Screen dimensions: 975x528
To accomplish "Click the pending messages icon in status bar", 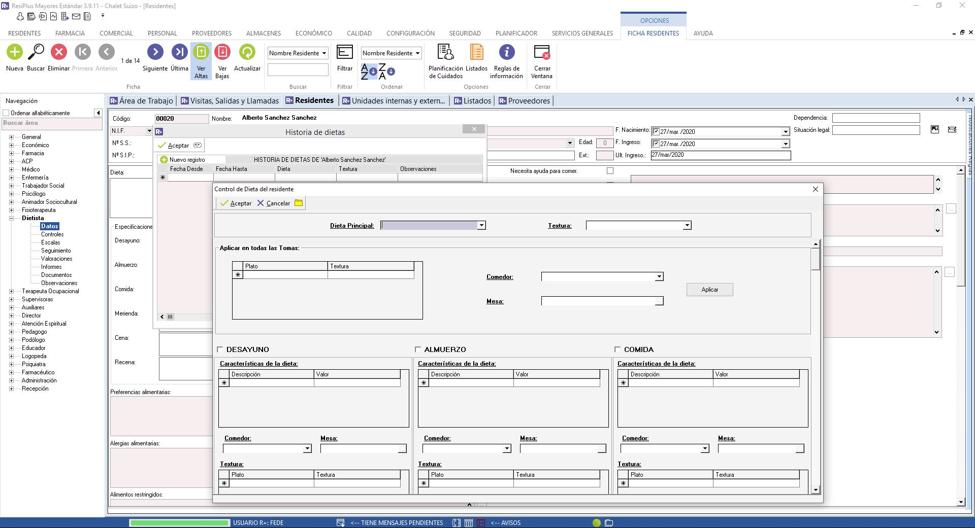I will [x=341, y=522].
